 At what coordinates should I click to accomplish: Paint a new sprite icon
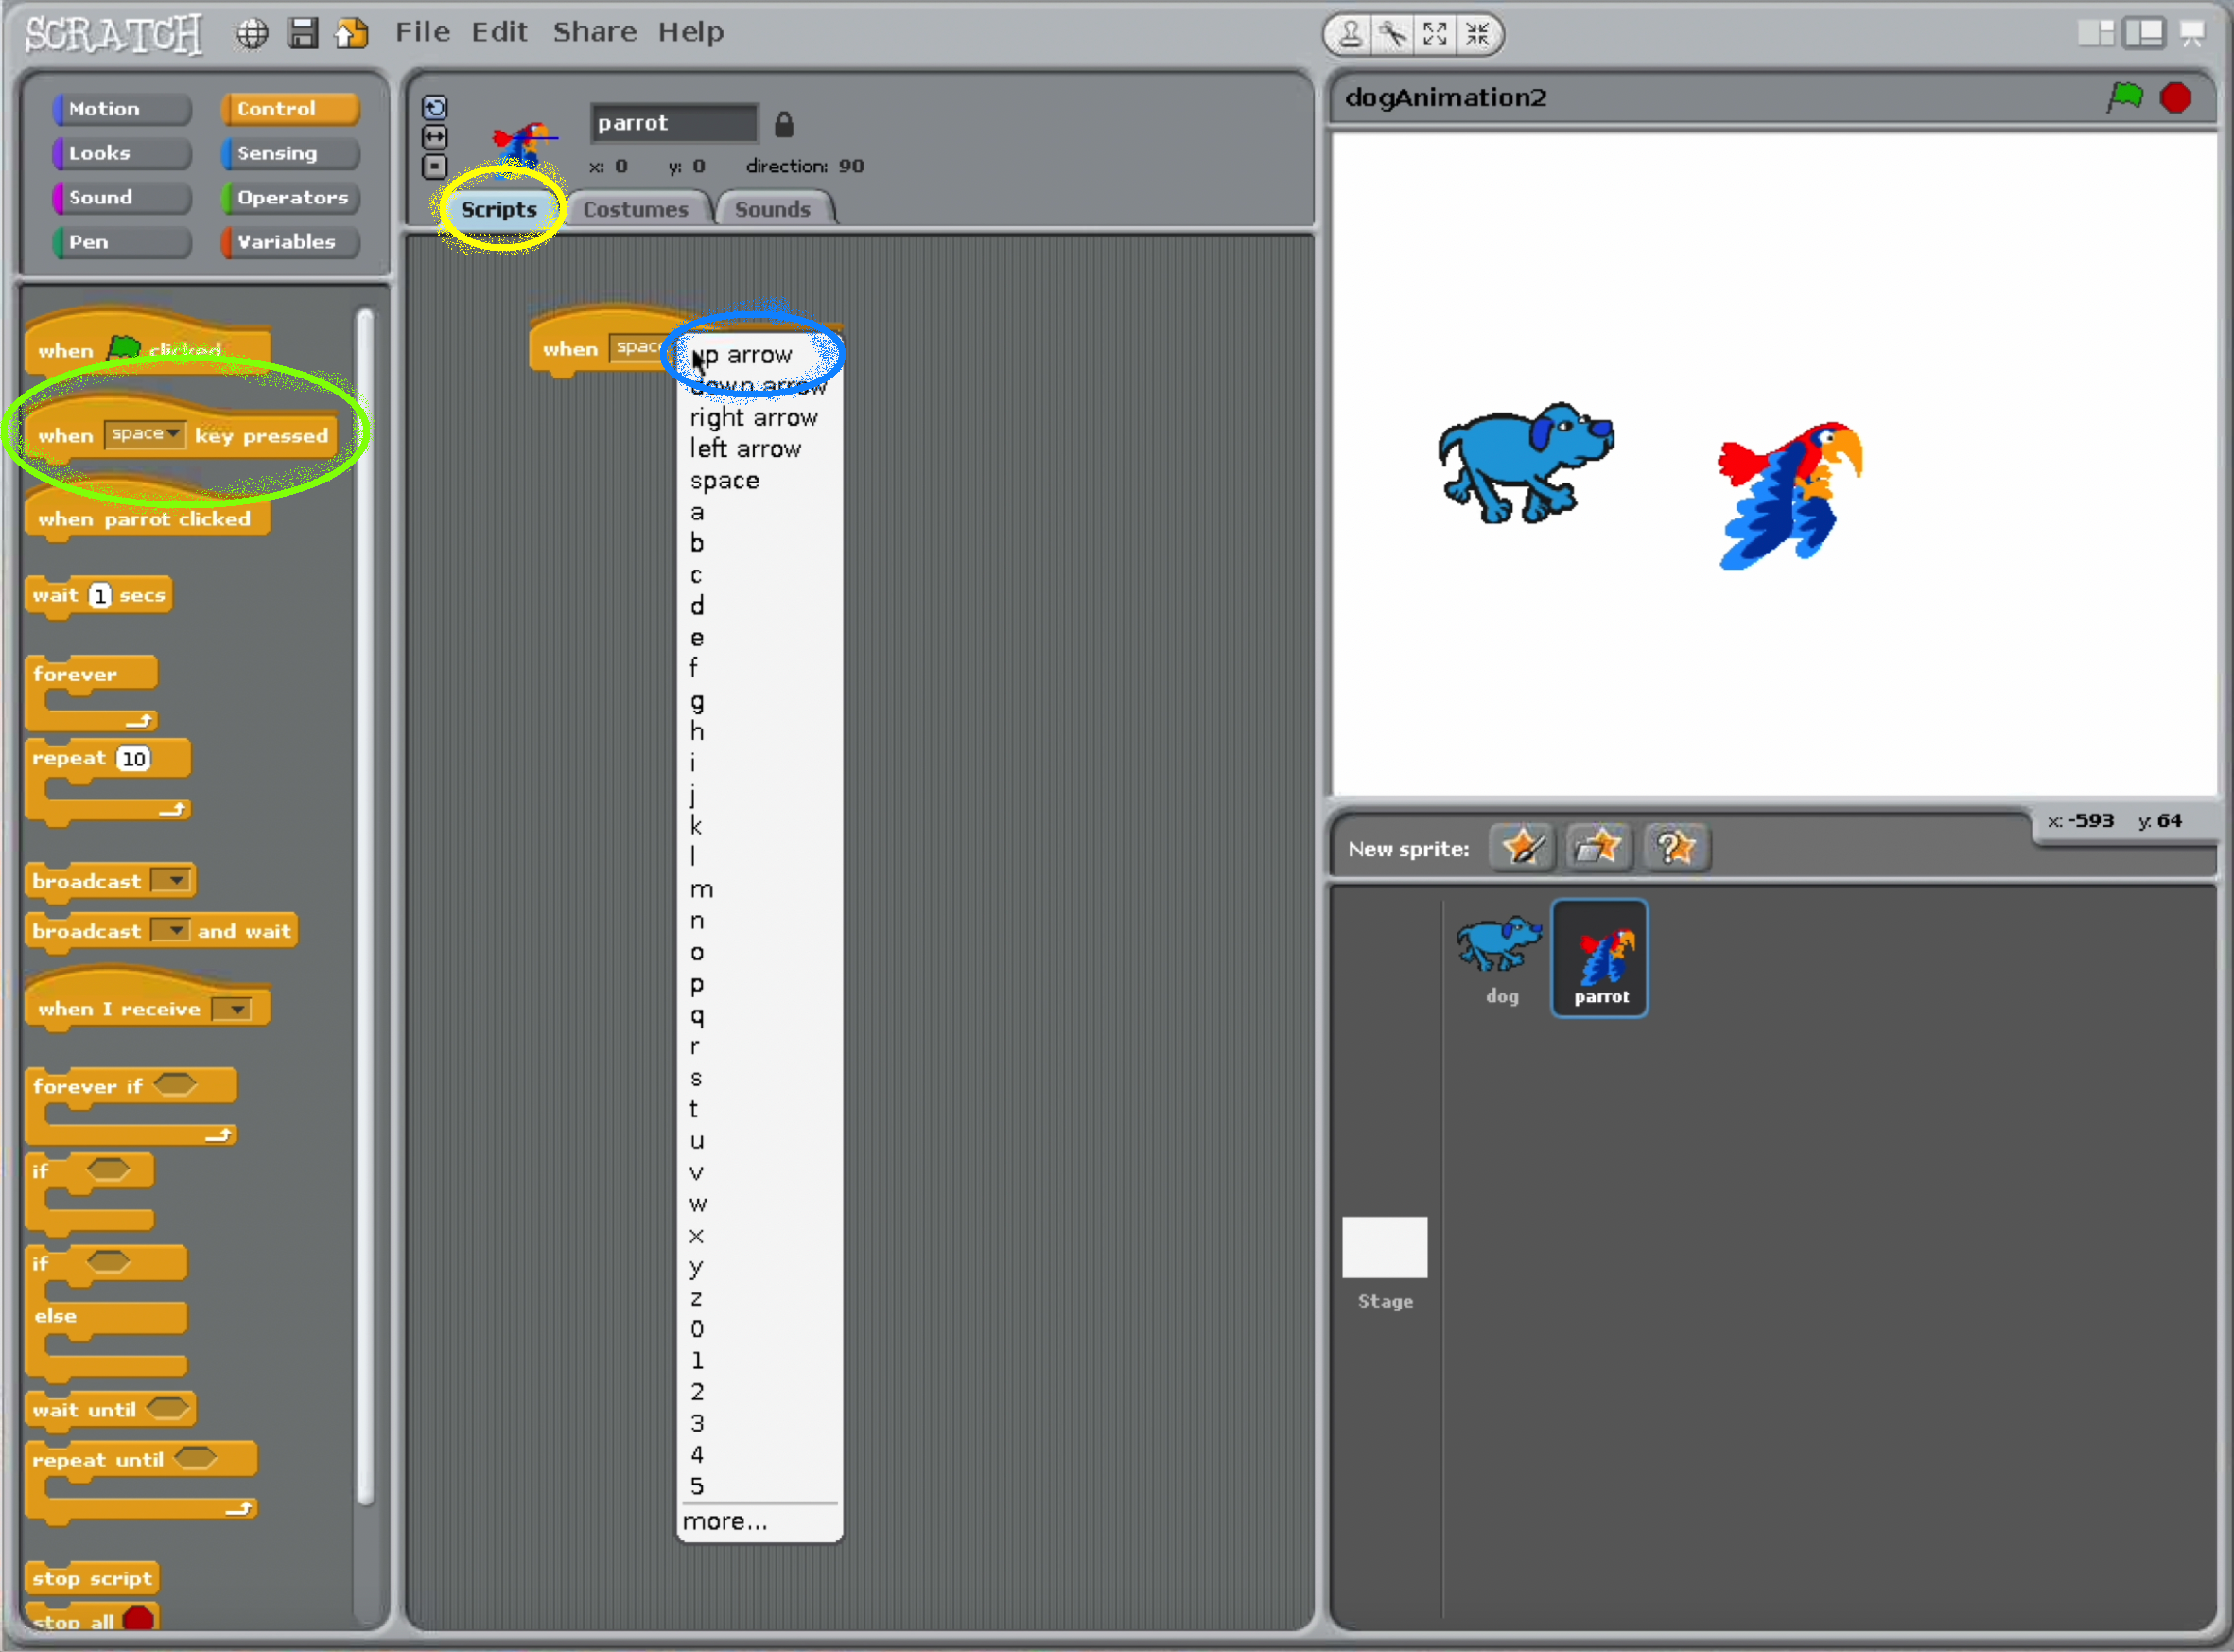pyautogui.click(x=1521, y=848)
